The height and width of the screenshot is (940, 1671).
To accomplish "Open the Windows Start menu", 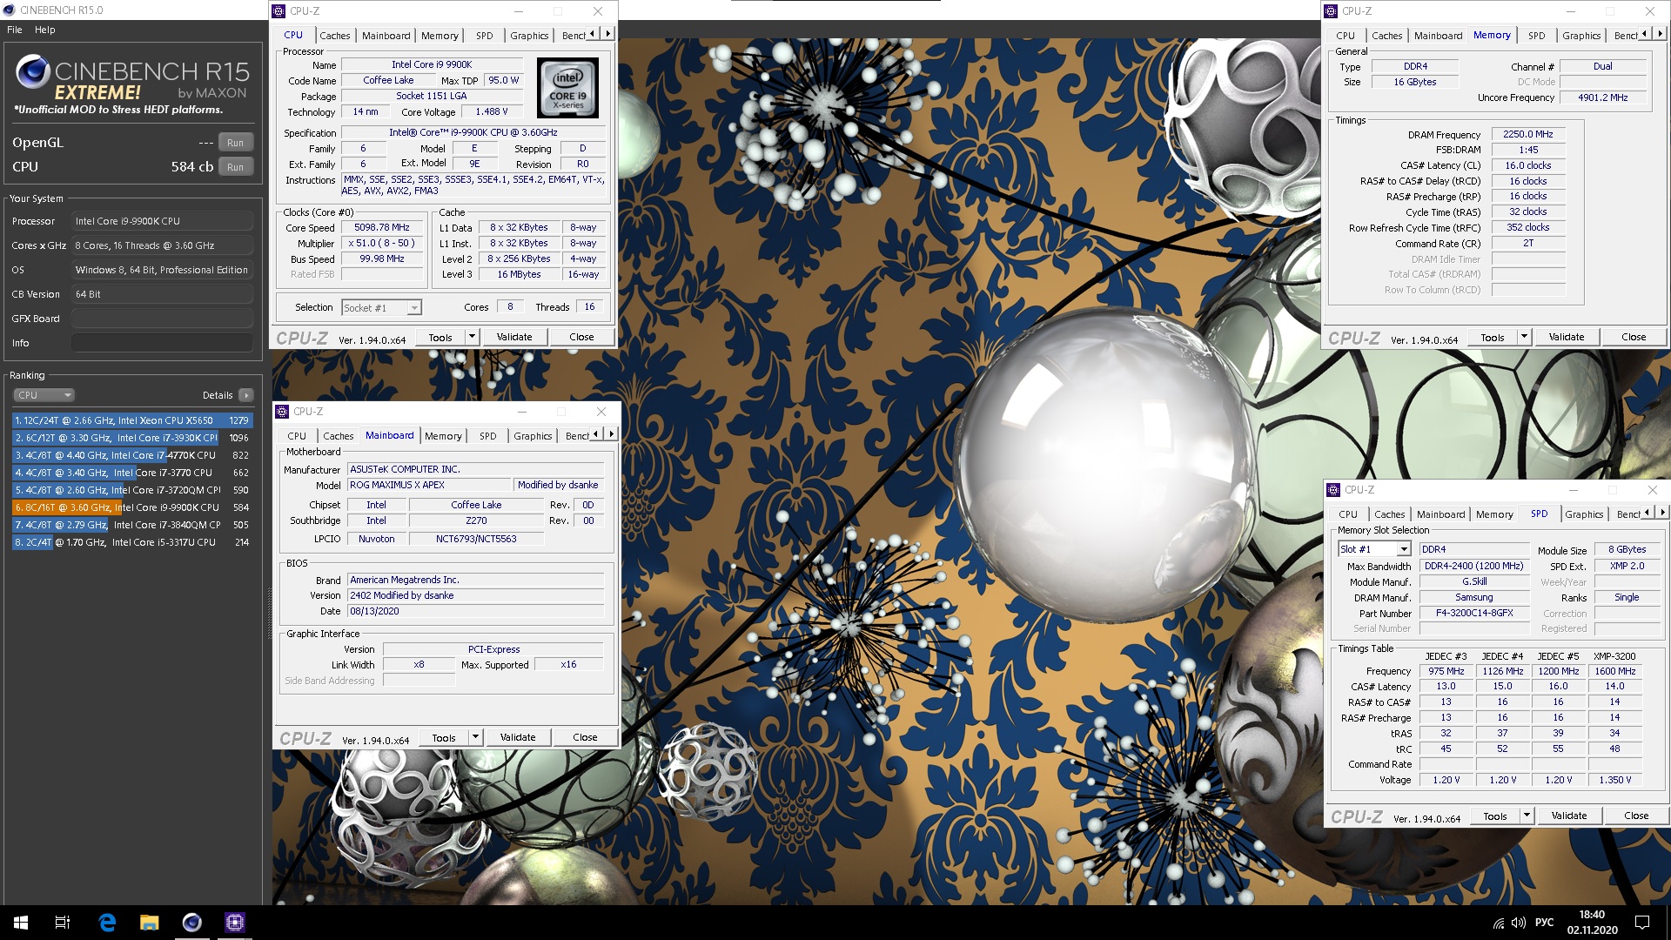I will 21,923.
